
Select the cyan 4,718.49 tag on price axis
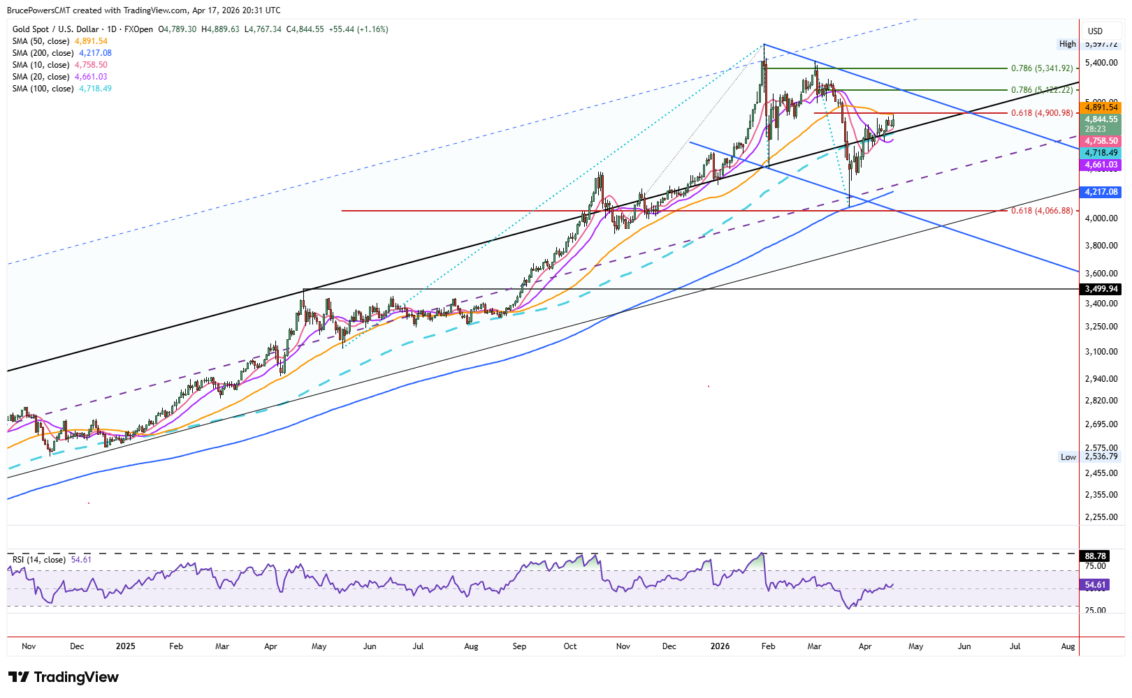[x=1101, y=153]
